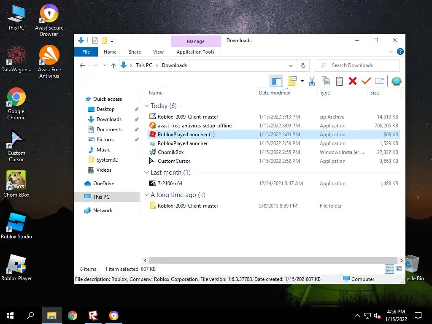Collapse the Last month (1) group
Image resolution: width=432 pixels, height=324 pixels.
click(146, 173)
